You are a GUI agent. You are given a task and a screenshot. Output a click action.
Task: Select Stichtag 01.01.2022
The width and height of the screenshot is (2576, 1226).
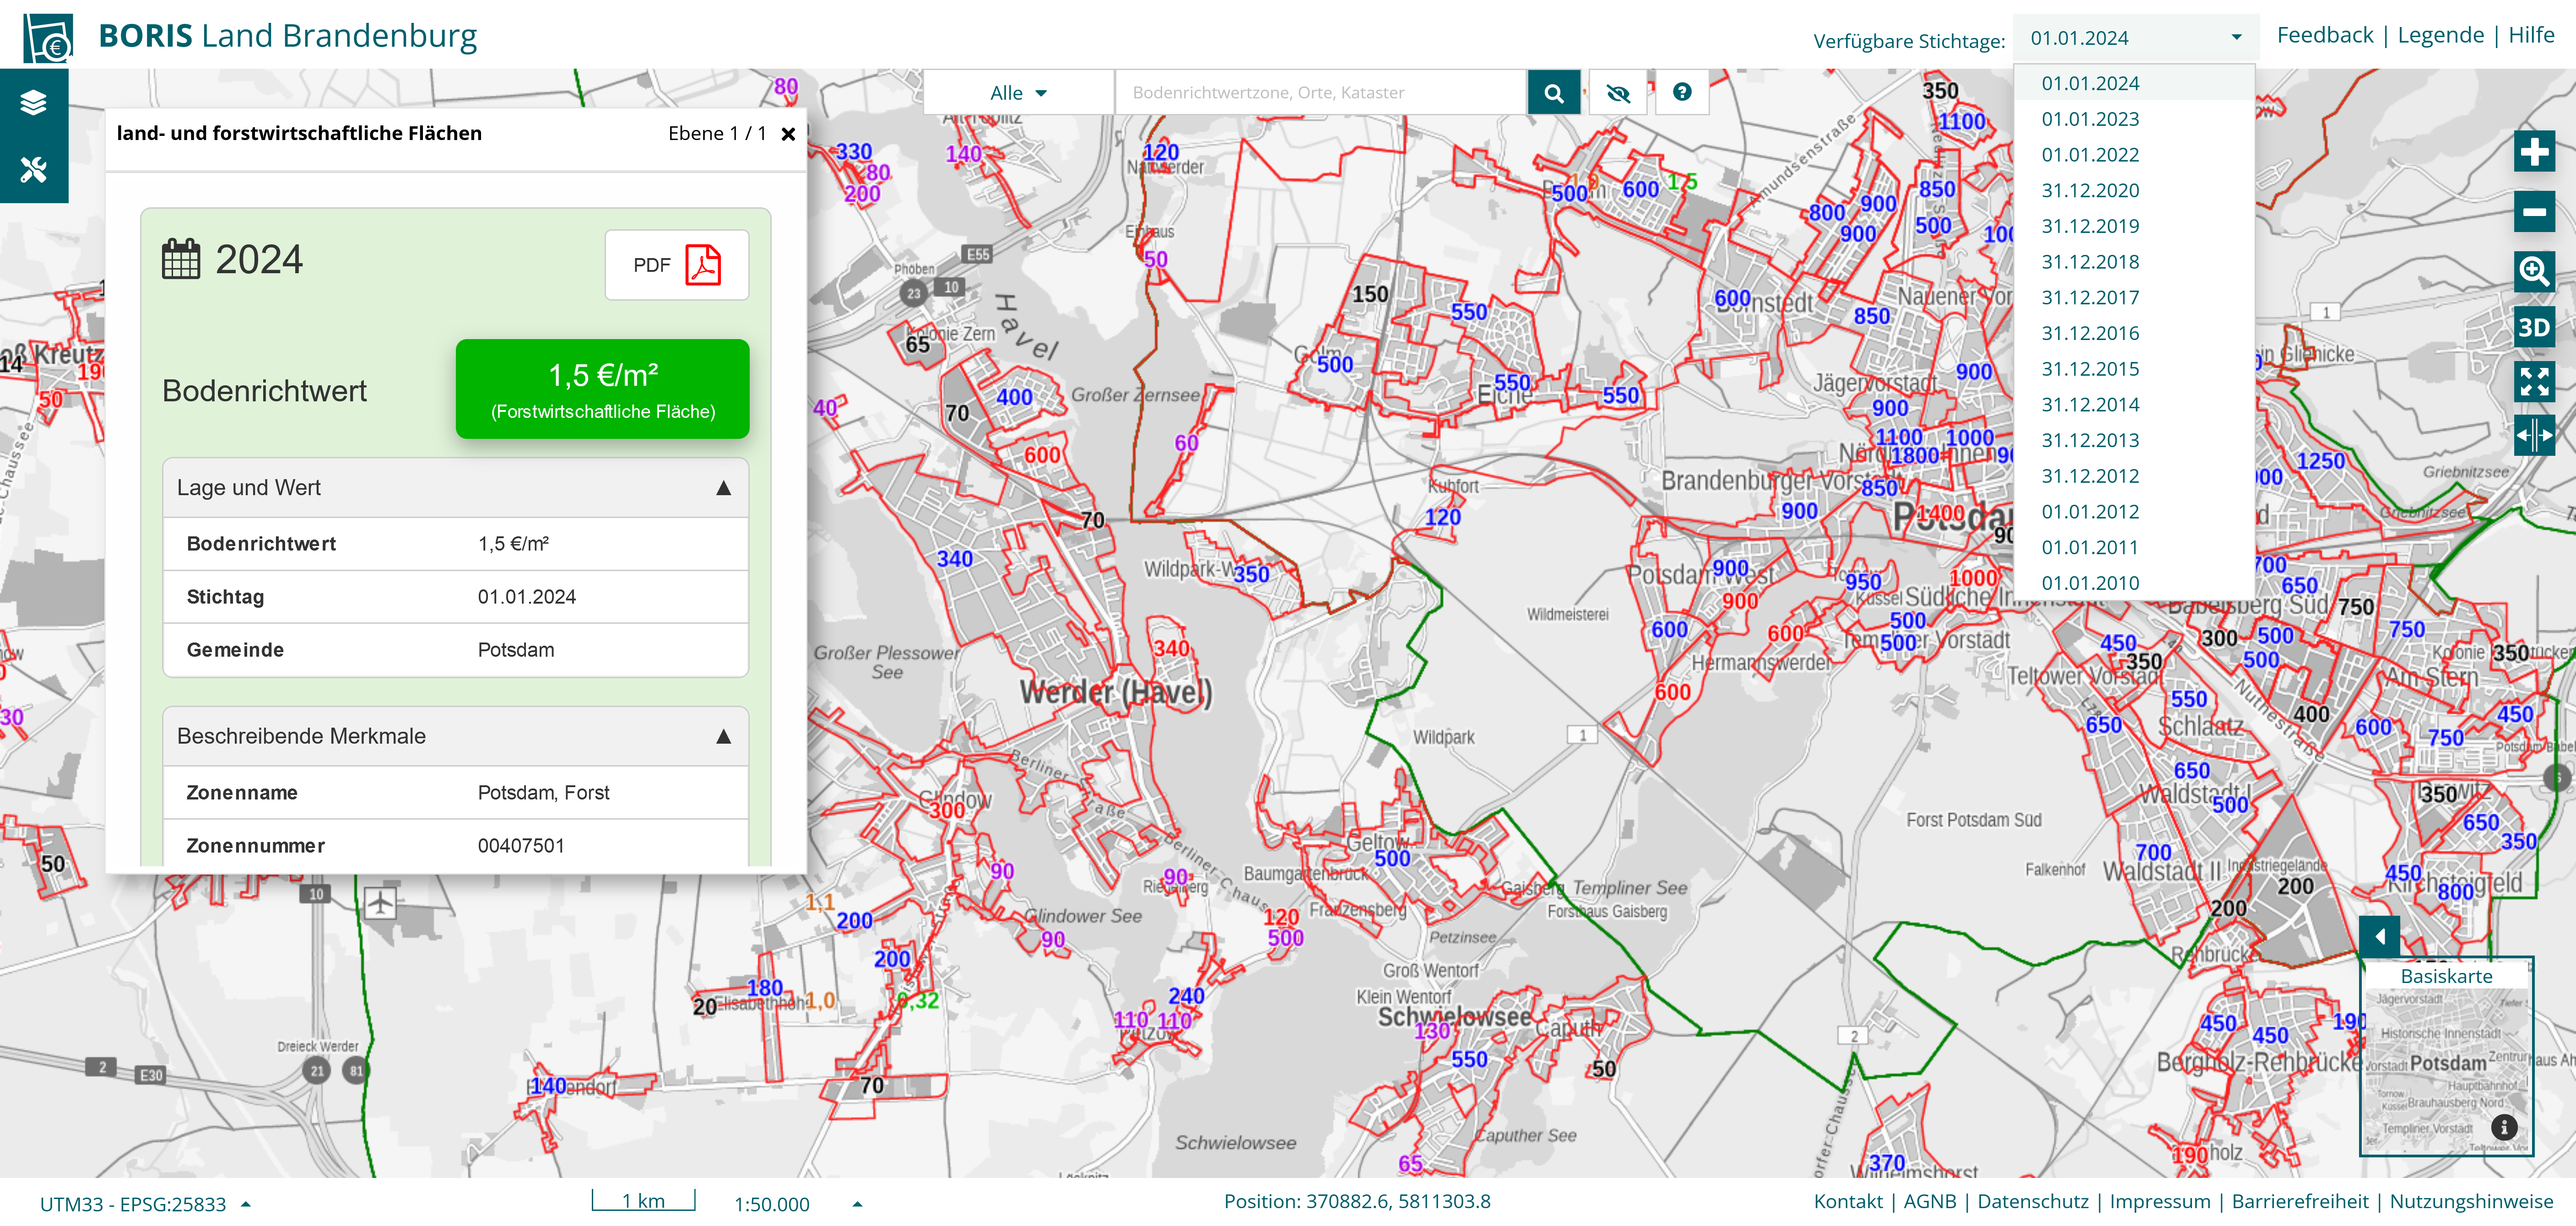2134,155
